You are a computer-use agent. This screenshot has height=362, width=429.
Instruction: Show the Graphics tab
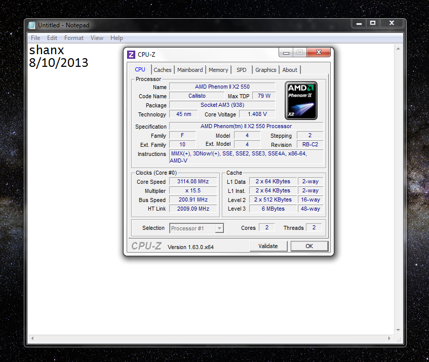click(265, 70)
